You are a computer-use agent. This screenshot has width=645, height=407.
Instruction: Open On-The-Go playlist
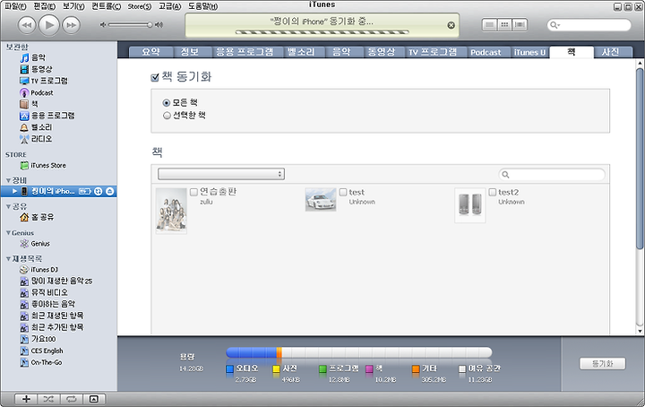click(41, 362)
